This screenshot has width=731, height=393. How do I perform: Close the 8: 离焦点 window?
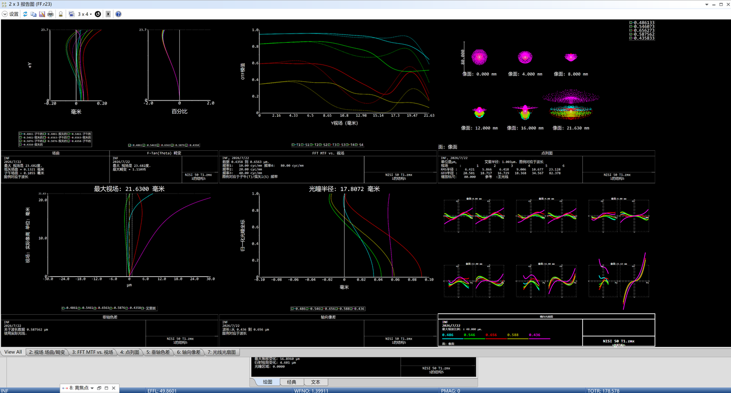pyautogui.click(x=114, y=388)
